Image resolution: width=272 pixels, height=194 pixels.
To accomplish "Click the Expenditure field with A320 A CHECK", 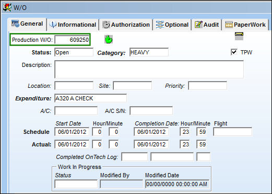I will [x=91, y=98].
